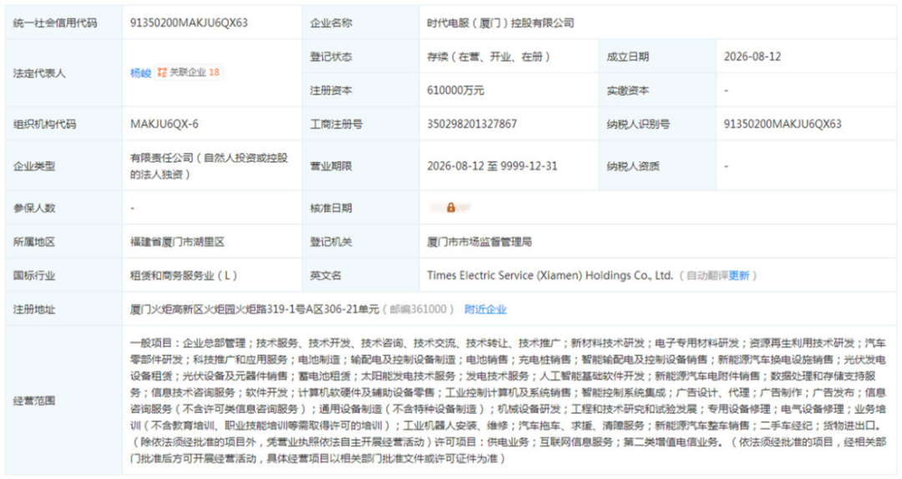This screenshot has height=479, width=902.
Task: Click the 实缴资本 label cell
Action: pos(657,90)
